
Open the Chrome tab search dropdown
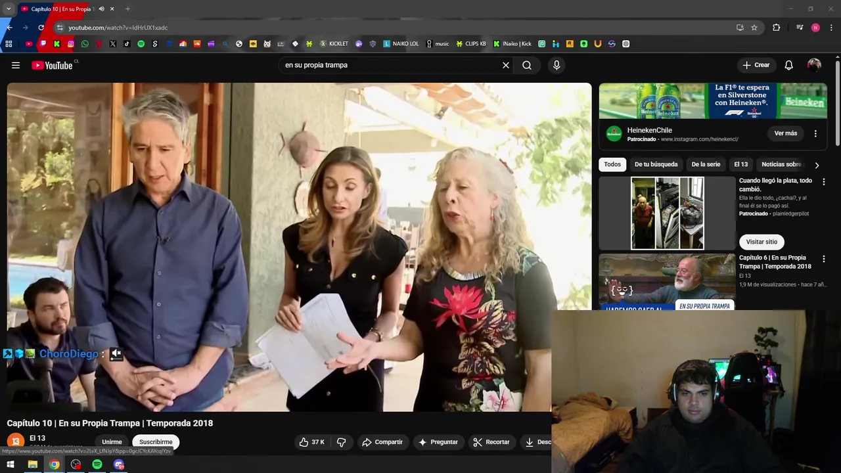(x=9, y=9)
